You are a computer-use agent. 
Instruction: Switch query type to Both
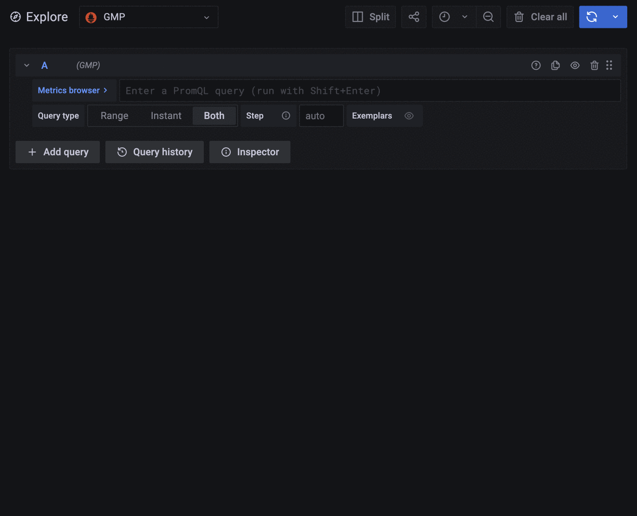point(214,116)
